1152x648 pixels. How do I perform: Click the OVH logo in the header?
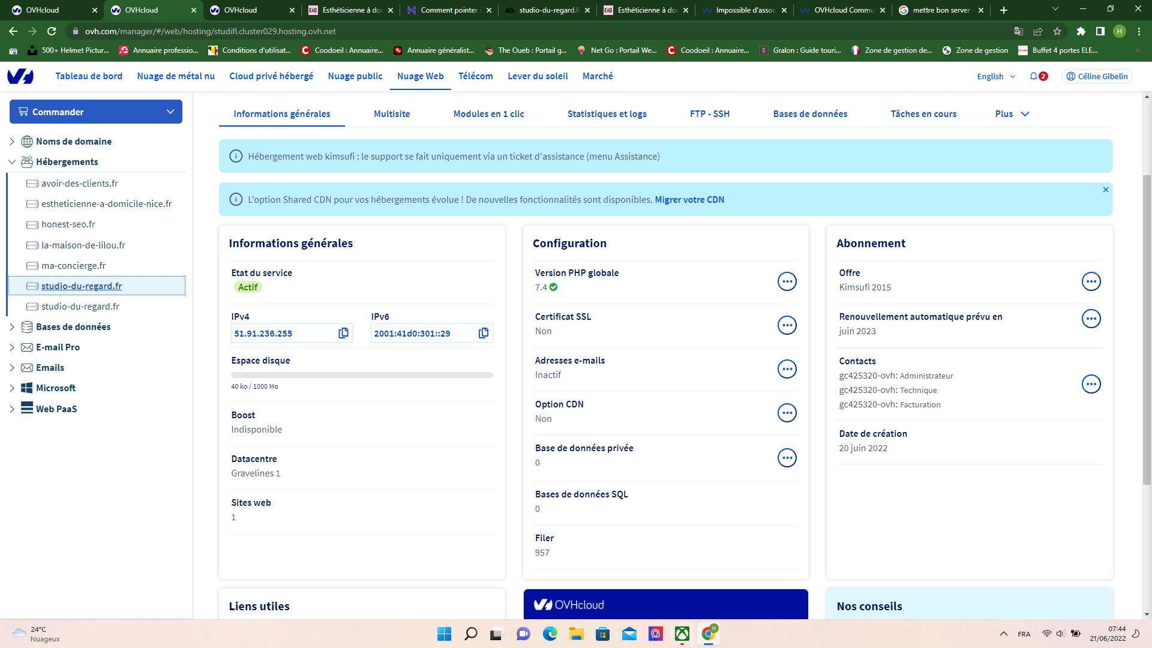coord(20,76)
